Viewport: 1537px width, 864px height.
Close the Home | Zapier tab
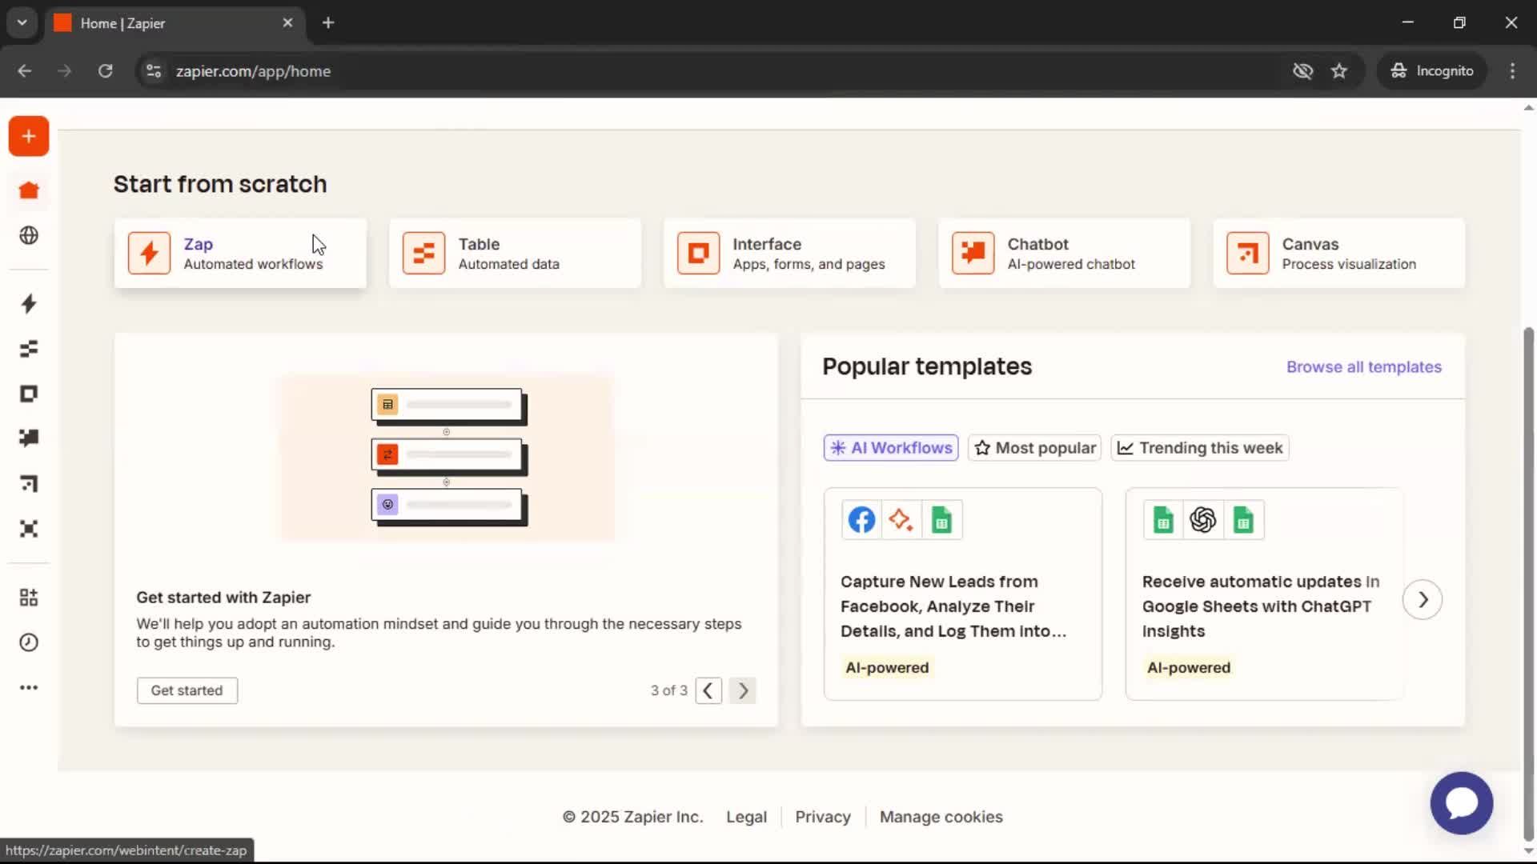click(x=287, y=23)
